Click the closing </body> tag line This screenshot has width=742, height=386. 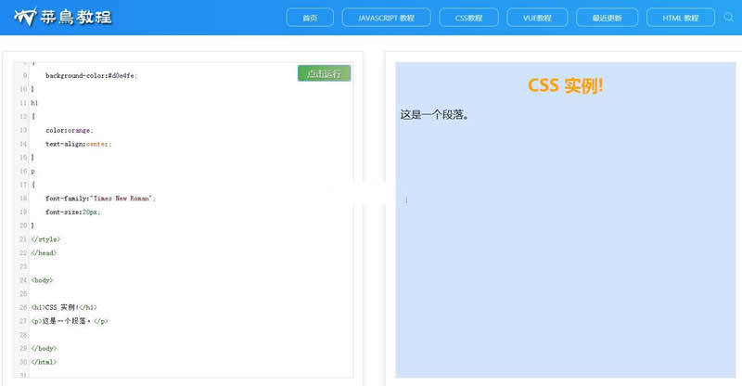coord(44,348)
